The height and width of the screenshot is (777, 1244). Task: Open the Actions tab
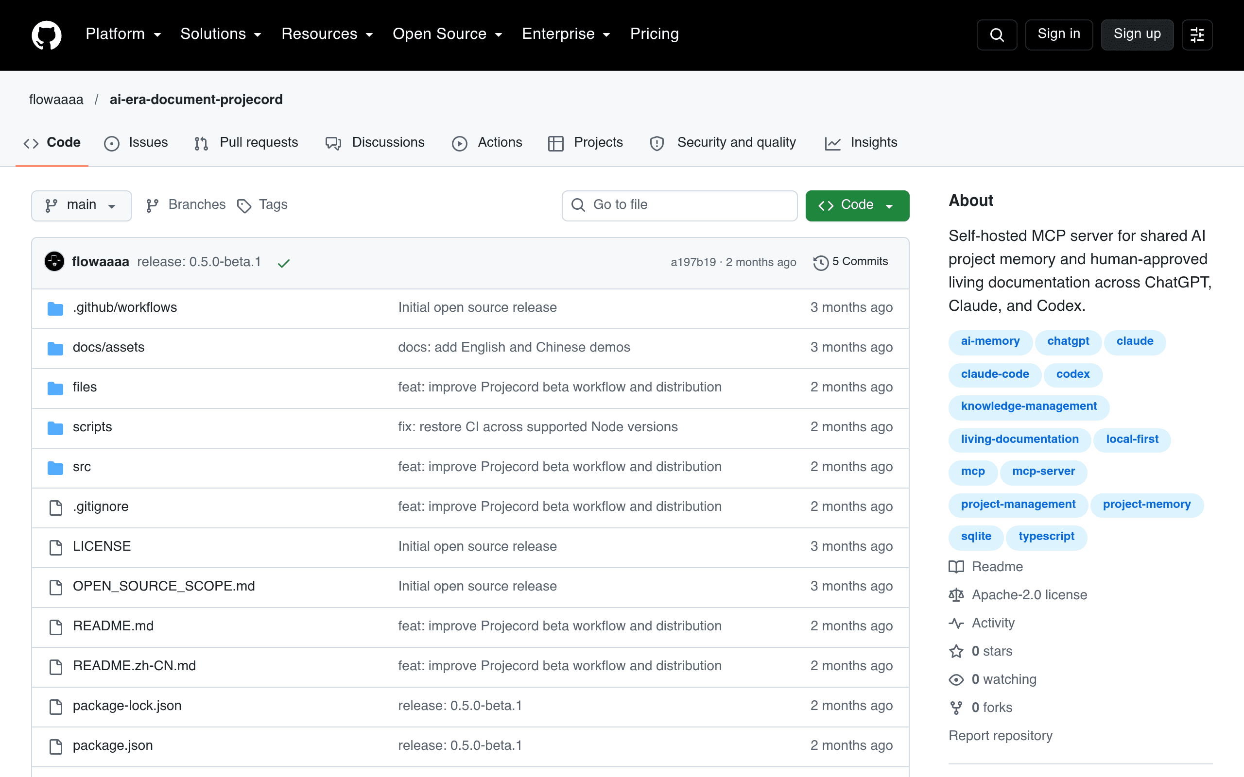pyautogui.click(x=487, y=143)
